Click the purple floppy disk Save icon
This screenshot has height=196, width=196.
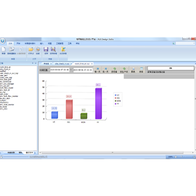46,49
